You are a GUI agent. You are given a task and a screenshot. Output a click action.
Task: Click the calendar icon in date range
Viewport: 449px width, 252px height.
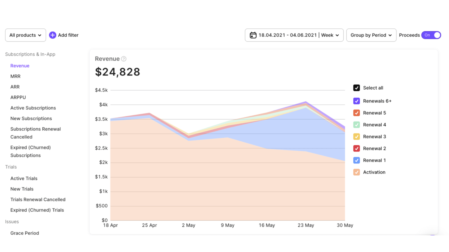point(253,35)
